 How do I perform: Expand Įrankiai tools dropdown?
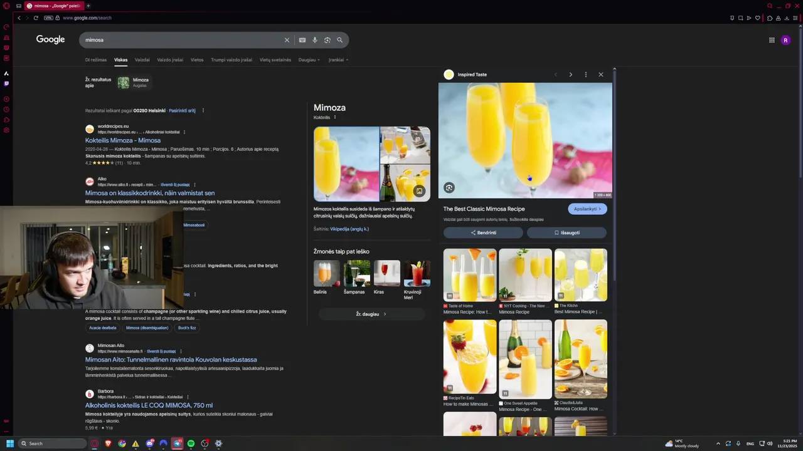338,60
